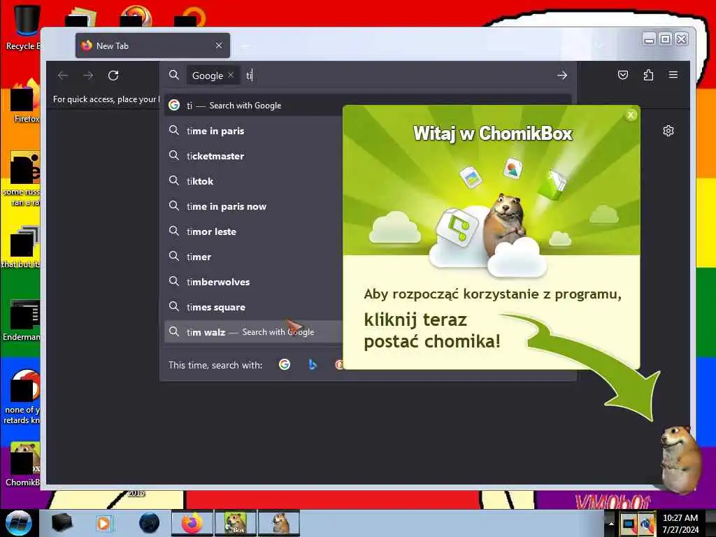The height and width of the screenshot is (537, 716).
Task: Choose 'timer' suggestion
Action: (x=253, y=257)
